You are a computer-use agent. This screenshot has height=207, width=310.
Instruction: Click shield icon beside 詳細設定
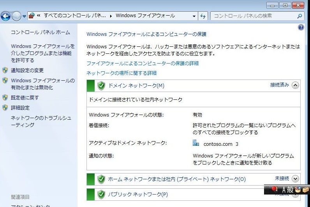pos(5,108)
